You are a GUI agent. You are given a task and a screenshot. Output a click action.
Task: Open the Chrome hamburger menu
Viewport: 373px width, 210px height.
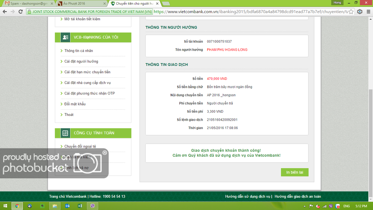pos(368,11)
